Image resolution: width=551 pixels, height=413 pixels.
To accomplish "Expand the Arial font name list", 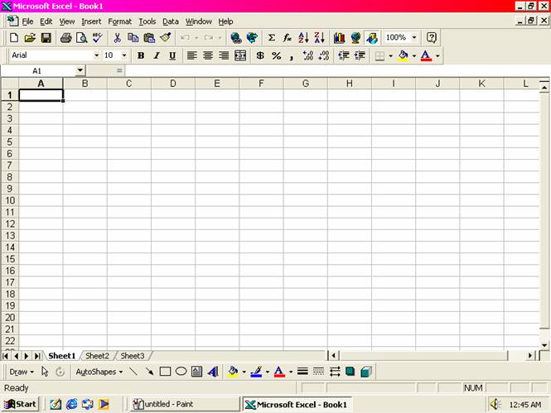I will click(x=96, y=55).
